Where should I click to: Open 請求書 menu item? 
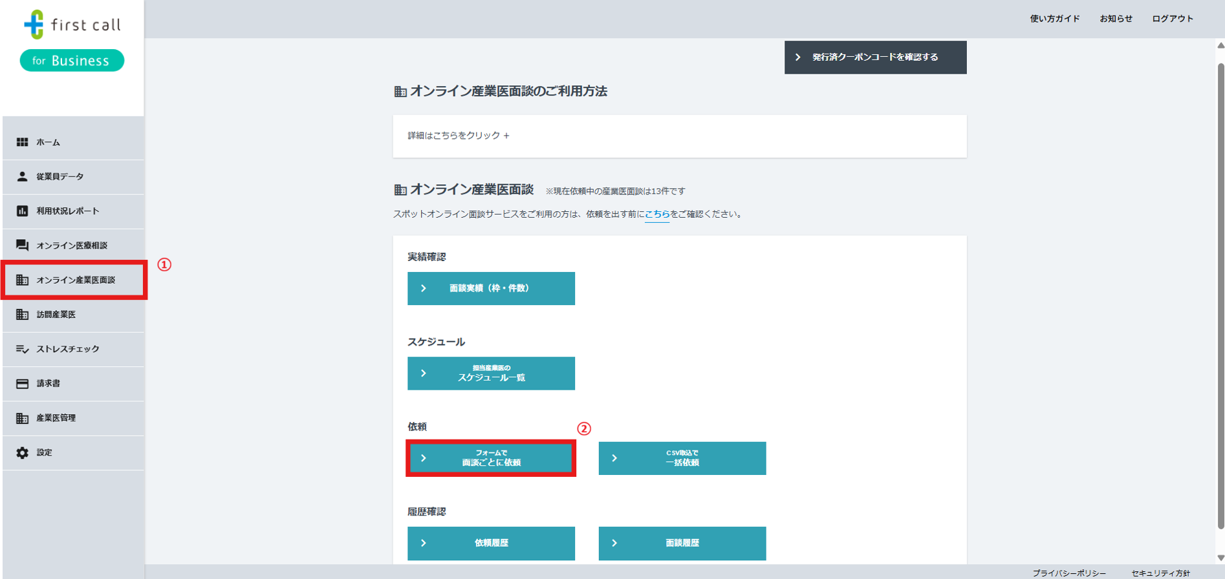(x=73, y=384)
